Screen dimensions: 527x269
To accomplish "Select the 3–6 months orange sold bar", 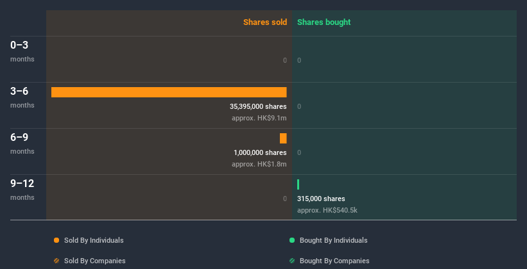I will 169,92.
